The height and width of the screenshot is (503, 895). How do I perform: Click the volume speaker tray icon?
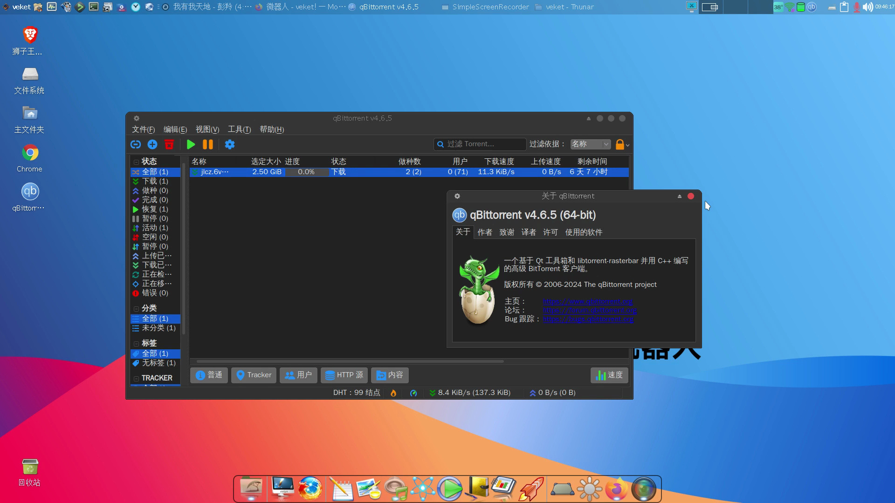[867, 7]
